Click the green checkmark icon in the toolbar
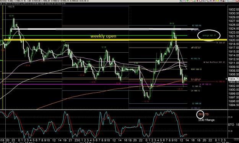The image size is (239, 143). pyautogui.click(x=187, y=1)
